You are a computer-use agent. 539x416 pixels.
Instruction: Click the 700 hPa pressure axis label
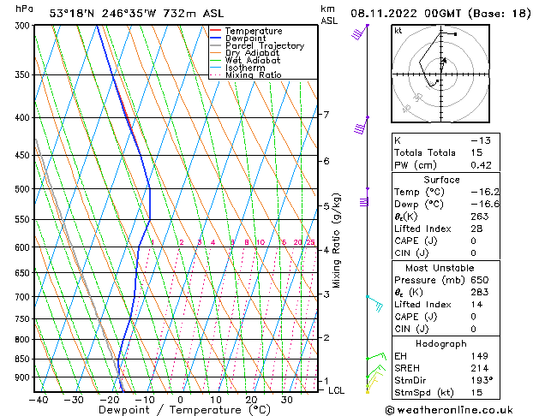24,297
